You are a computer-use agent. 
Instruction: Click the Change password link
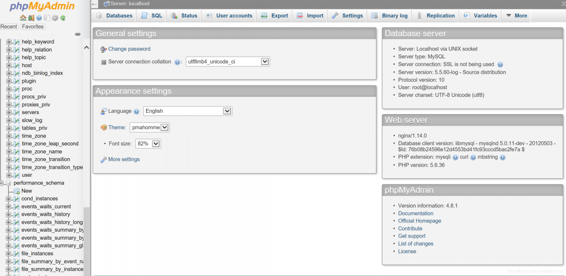pyautogui.click(x=129, y=49)
